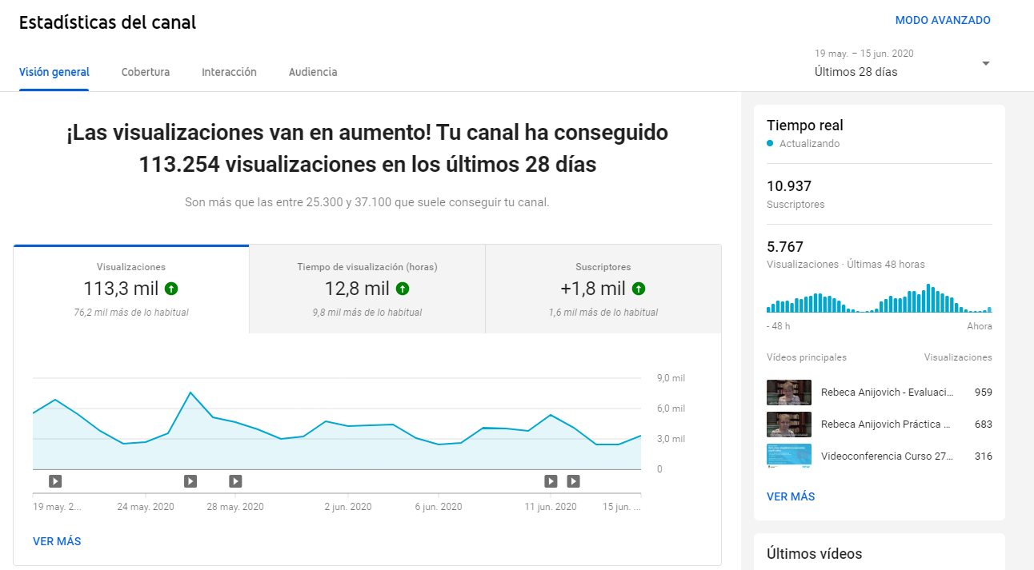
Task: Click the video marker between 24 and 28 may
Action: tap(190, 481)
